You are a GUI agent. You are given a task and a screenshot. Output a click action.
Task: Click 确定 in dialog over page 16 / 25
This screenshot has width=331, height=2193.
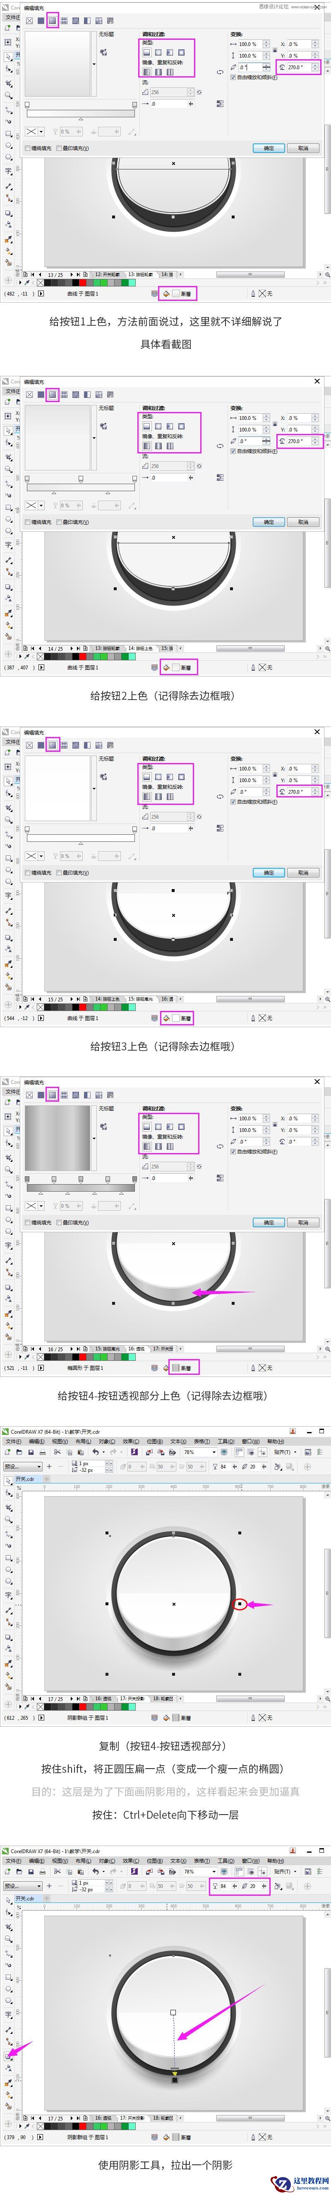coord(269,1222)
